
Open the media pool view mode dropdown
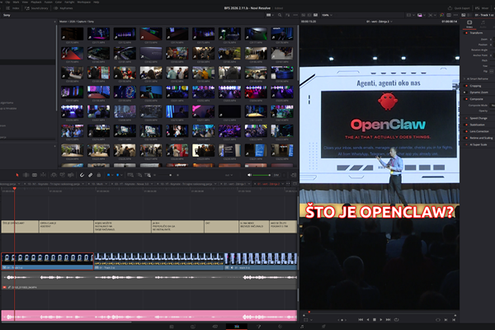269,15
